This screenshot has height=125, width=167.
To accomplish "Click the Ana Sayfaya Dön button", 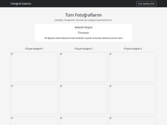I will point(146,4).
